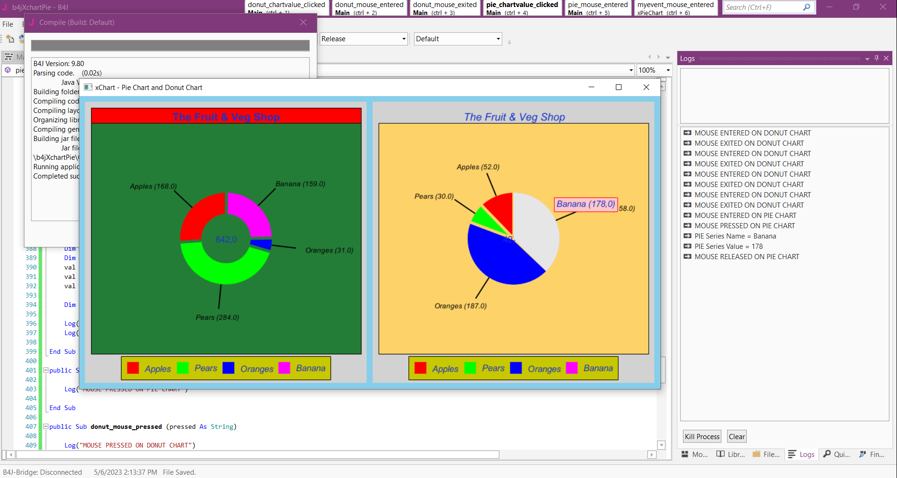Collapse the donut_mouse_pressed Sub at line 407
This screenshot has height=478, width=897.
coord(46,426)
